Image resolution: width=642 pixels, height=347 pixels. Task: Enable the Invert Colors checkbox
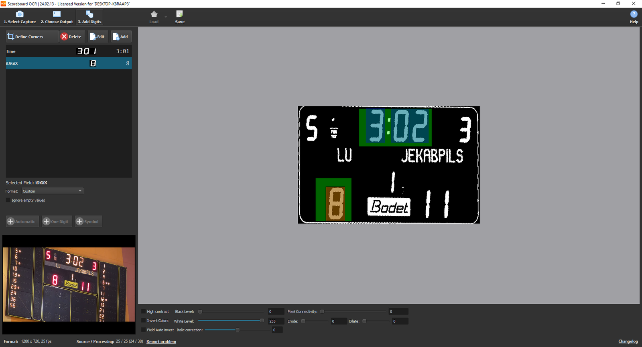point(144,321)
